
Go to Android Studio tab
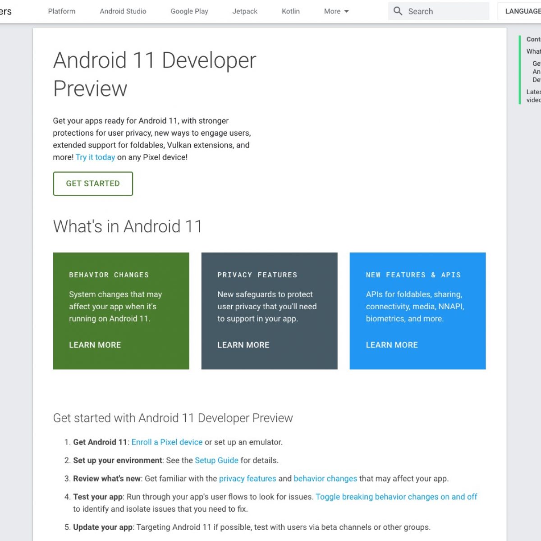click(x=123, y=11)
